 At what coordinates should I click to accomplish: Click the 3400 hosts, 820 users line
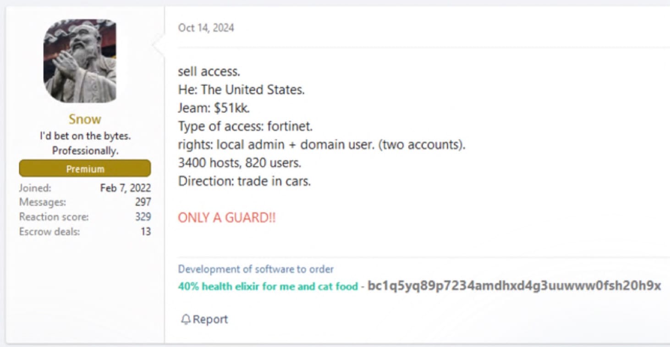[x=240, y=163]
